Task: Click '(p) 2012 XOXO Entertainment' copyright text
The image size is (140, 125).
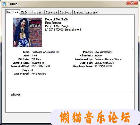Action: point(63,30)
